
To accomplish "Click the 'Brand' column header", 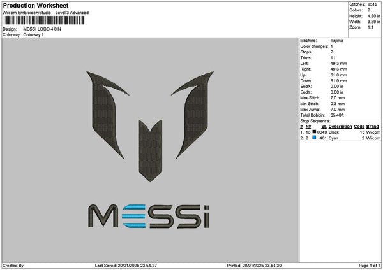I will click(x=373, y=127).
